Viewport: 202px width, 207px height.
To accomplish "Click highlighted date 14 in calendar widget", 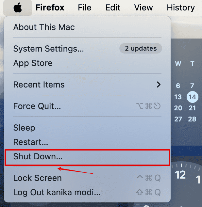I will click(192, 97).
